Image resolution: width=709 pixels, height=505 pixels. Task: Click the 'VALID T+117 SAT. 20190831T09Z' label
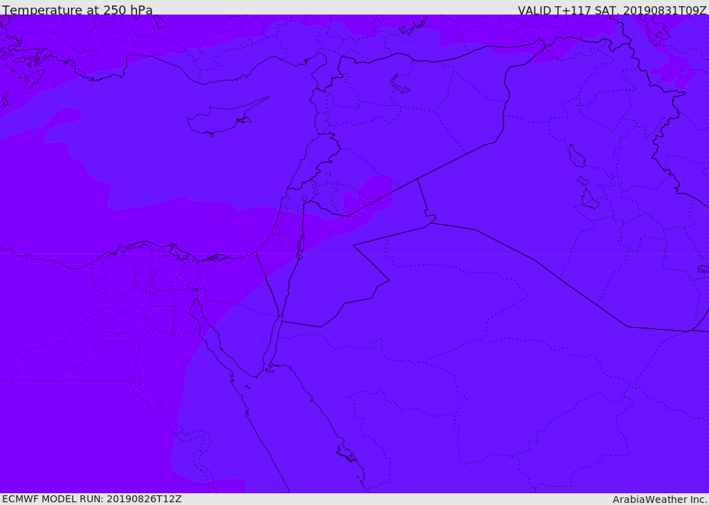[612, 10]
